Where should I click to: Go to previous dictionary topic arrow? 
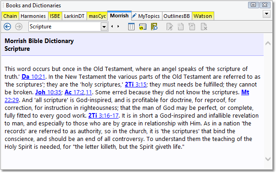point(112,27)
